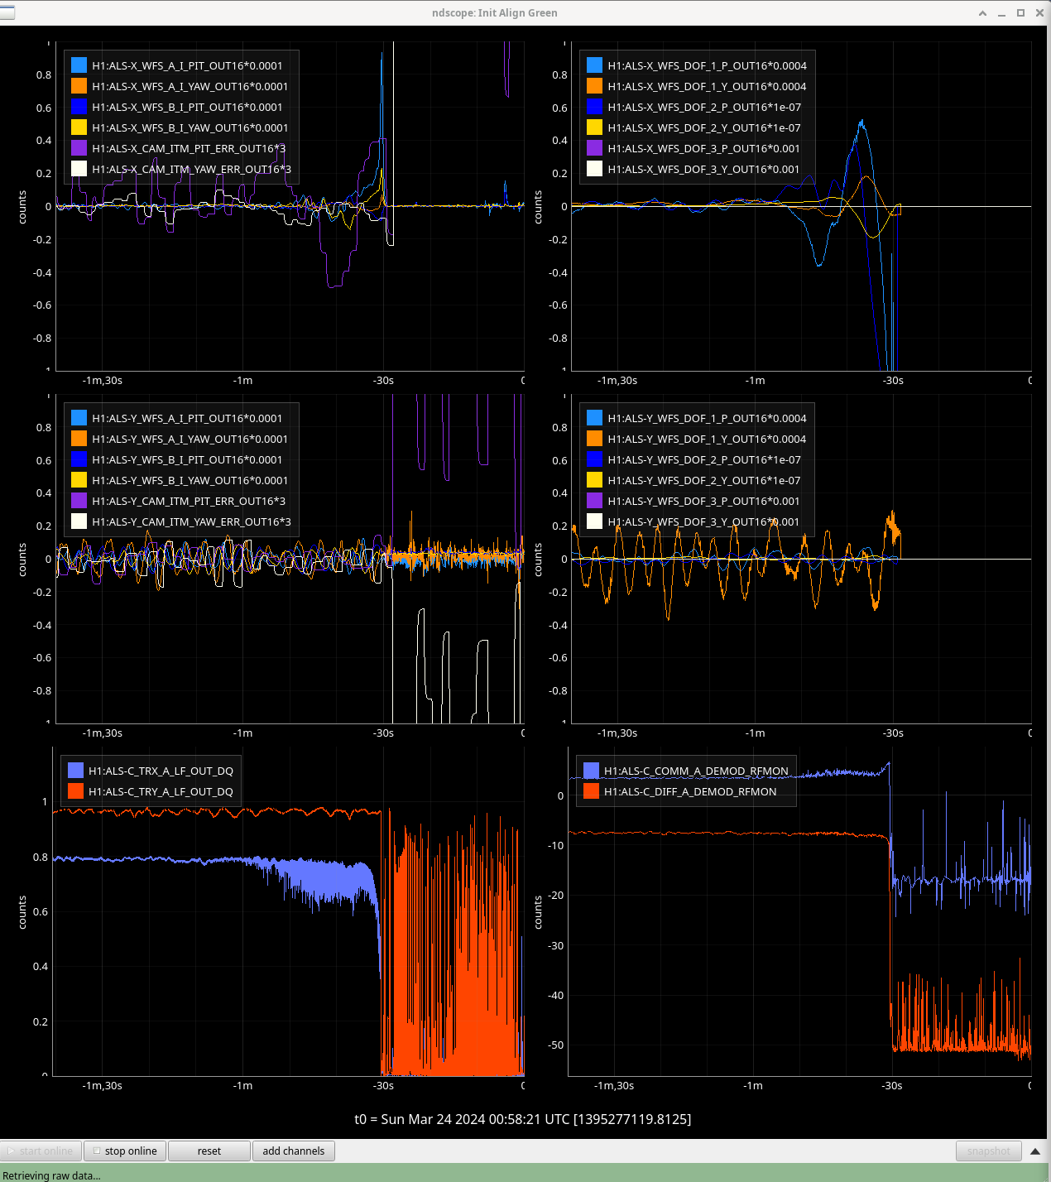
Task: Maximize the ndscope window
Action: pyautogui.click(x=1020, y=13)
